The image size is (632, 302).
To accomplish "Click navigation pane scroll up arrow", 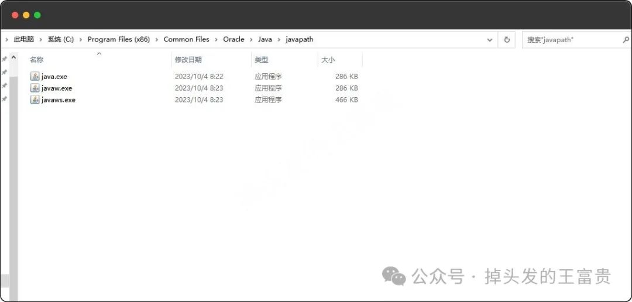I will (13, 58).
